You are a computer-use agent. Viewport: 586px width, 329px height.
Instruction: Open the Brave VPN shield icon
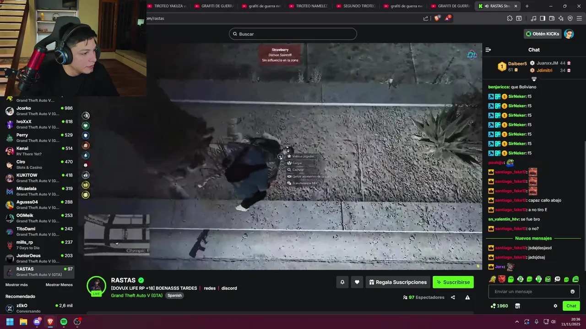pos(570,18)
